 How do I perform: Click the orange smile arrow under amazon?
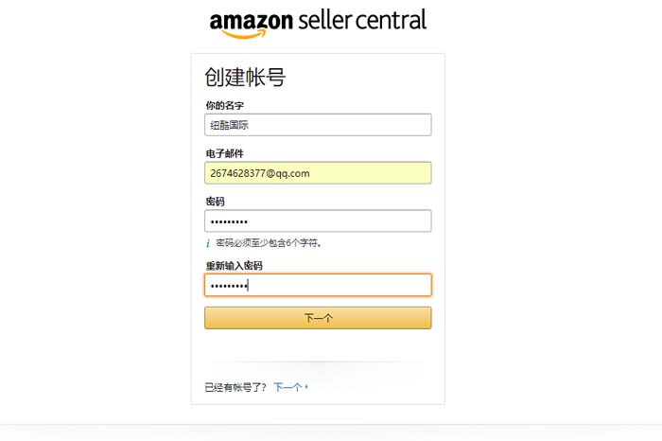tap(244, 35)
